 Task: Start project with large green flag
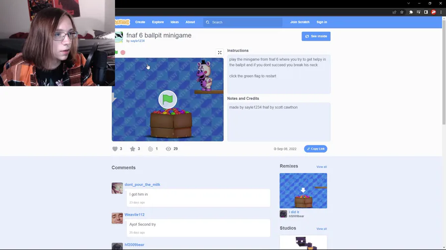tap(167, 99)
